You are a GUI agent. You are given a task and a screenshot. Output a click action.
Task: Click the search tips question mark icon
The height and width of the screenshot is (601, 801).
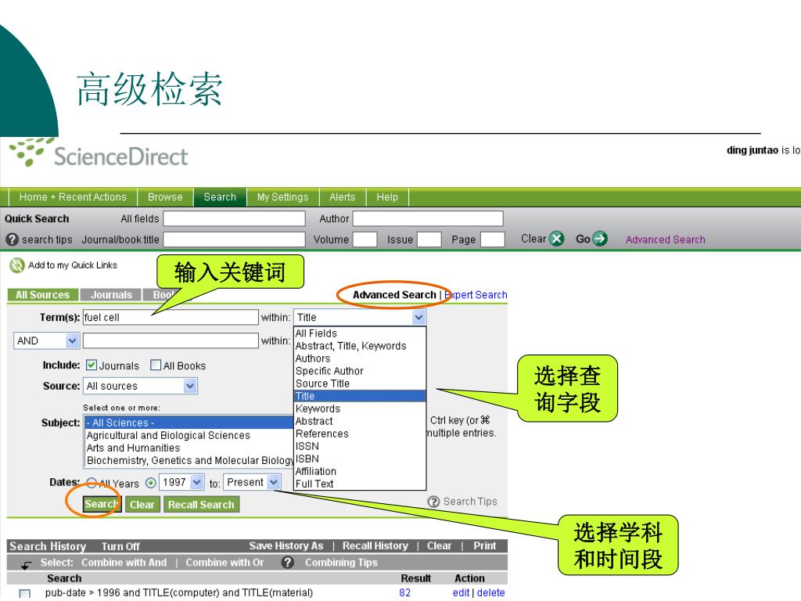(12, 239)
